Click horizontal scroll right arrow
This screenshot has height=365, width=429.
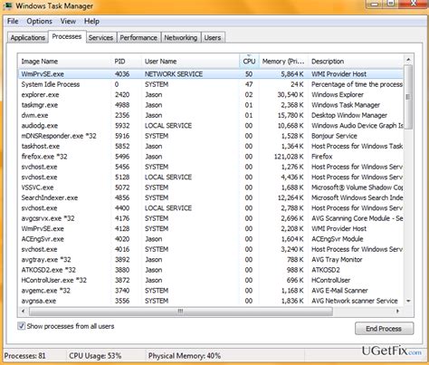coord(397,311)
